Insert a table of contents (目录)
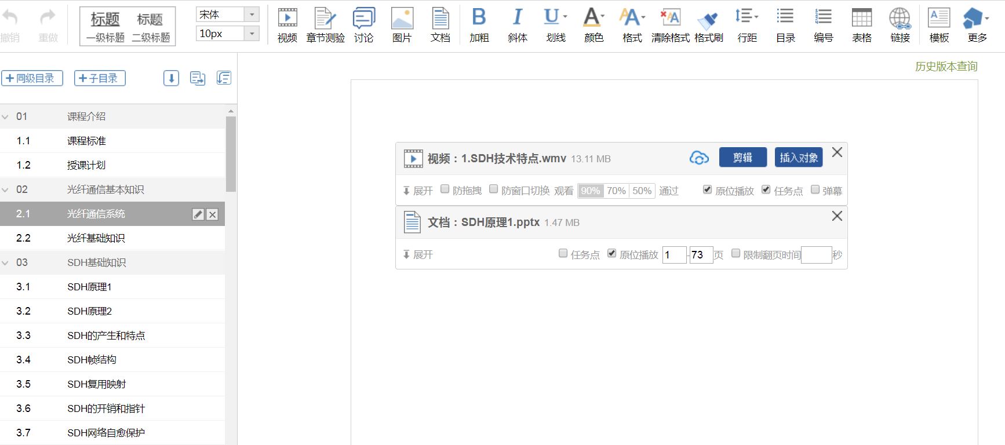The width and height of the screenshot is (1005, 445). tap(785, 25)
